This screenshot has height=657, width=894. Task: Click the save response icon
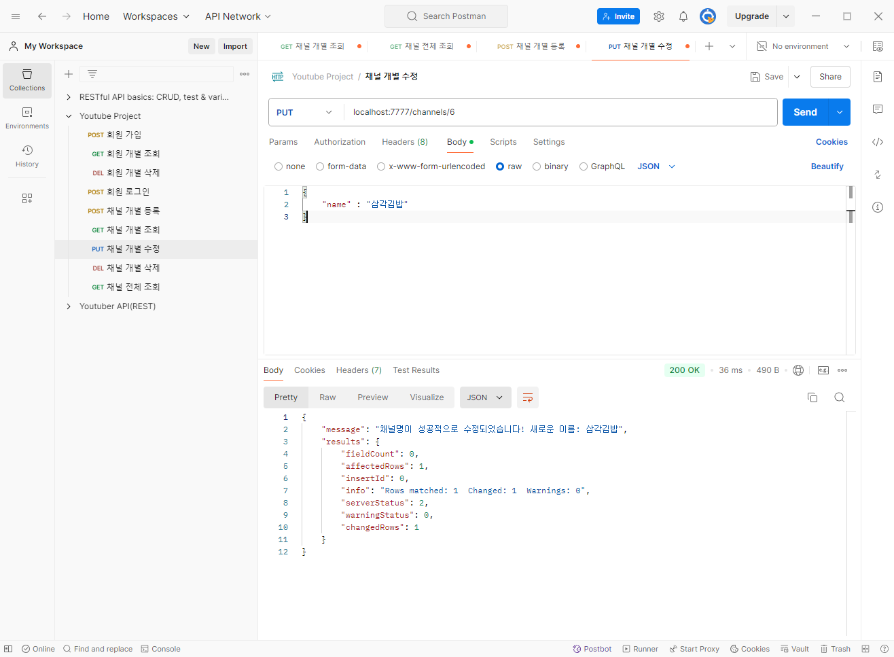coord(823,370)
